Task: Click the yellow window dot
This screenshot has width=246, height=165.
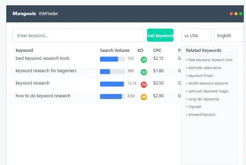Action: coord(236,14)
